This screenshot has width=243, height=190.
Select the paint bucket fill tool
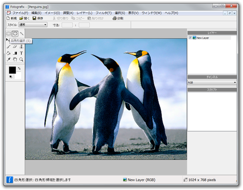(x=9, y=53)
